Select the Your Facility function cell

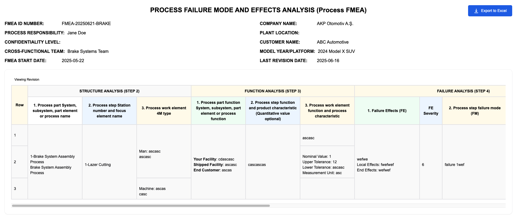tap(218, 162)
